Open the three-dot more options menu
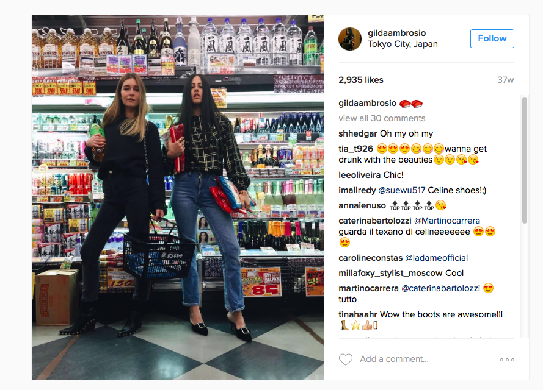Viewport: 543px width, 390px height. point(507,360)
